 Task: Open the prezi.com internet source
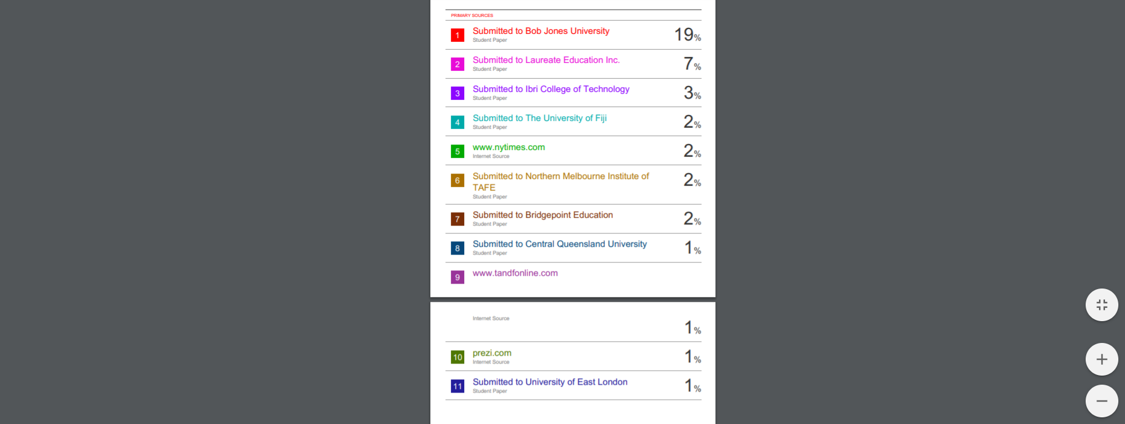[491, 353]
